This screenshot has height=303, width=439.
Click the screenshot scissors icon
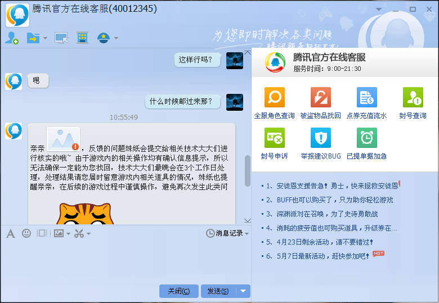click(x=79, y=233)
